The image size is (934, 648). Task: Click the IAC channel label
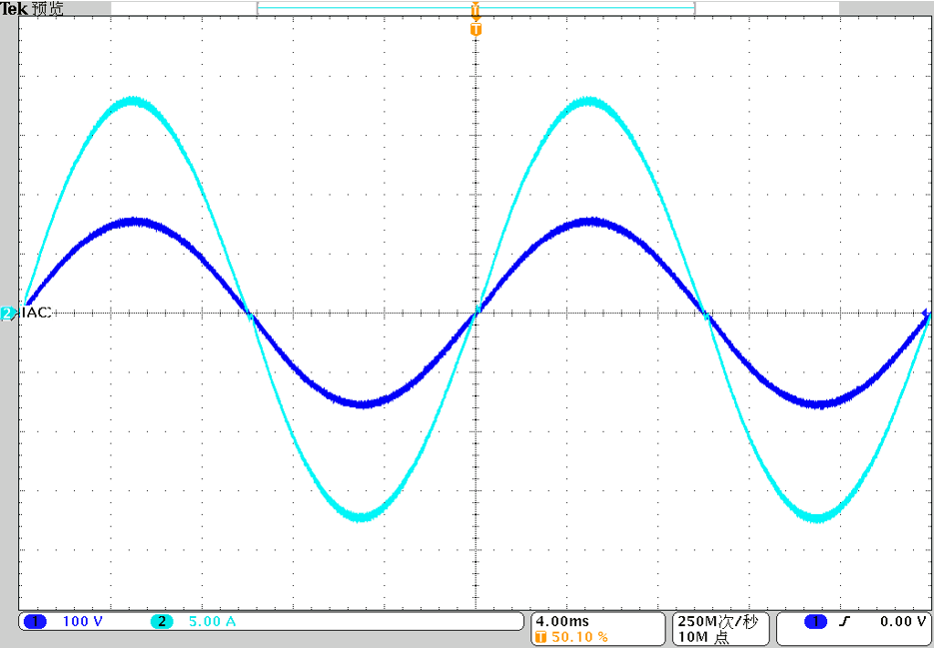pyautogui.click(x=36, y=313)
